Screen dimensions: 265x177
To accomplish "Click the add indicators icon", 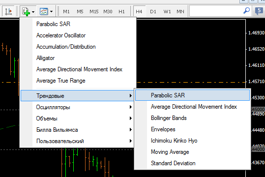I will pyautogui.click(x=26, y=11).
